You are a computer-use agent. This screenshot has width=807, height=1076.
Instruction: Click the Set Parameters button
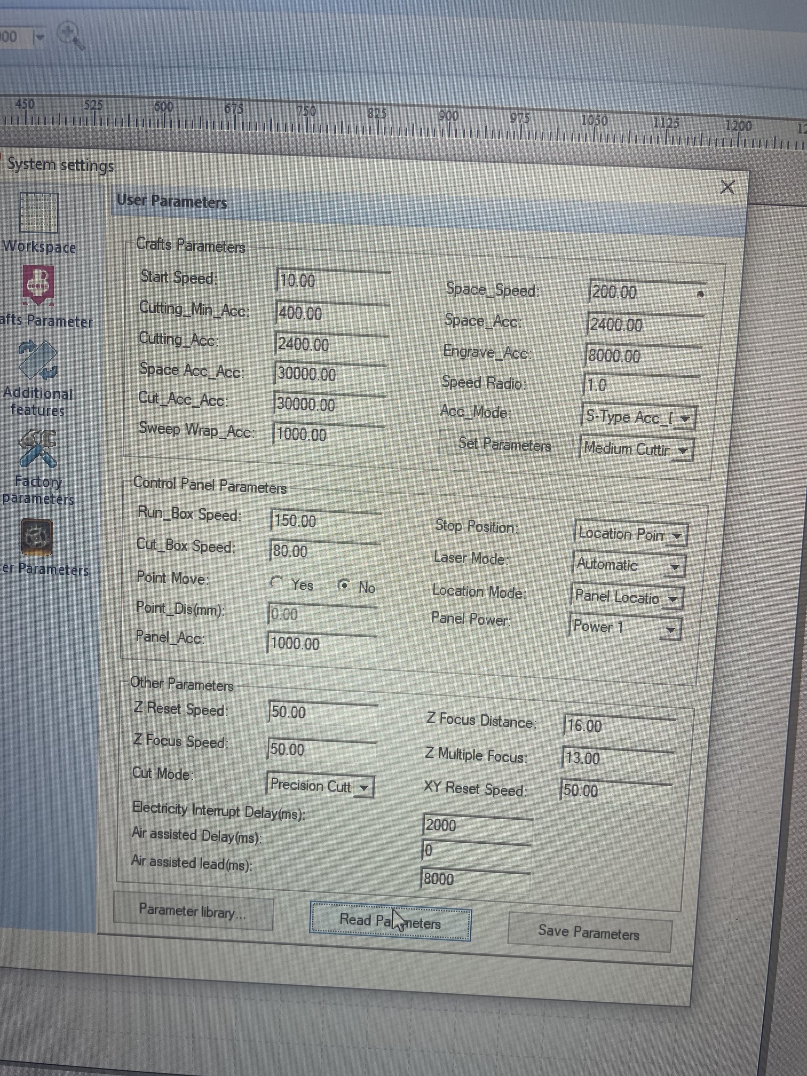(505, 444)
